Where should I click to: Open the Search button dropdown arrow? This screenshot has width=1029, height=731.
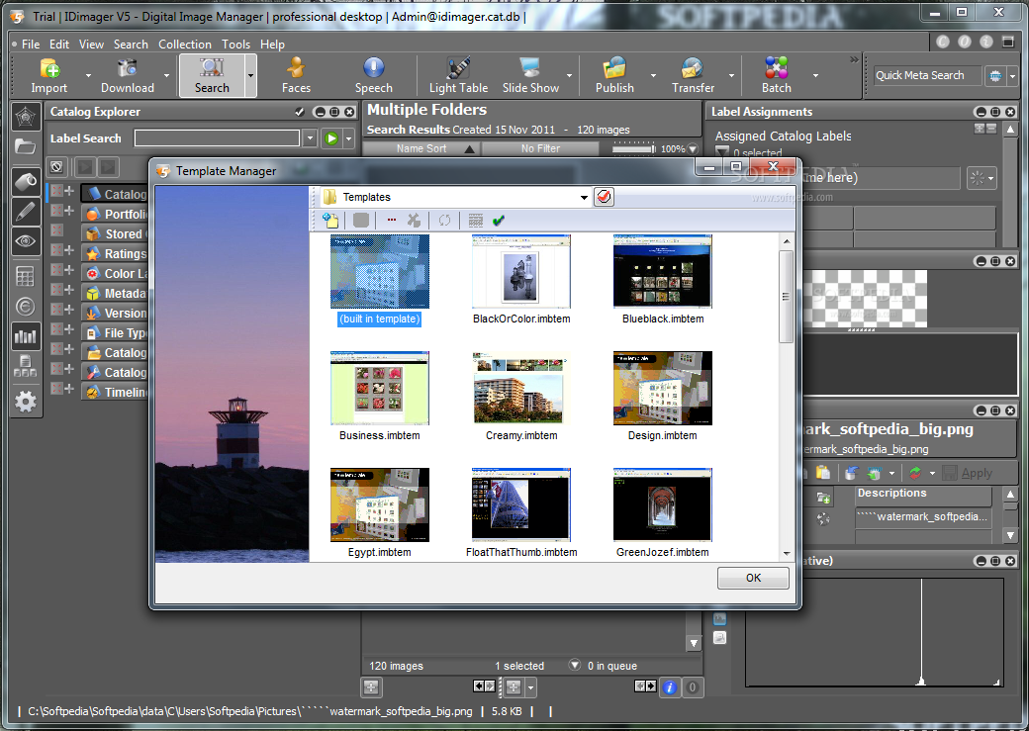pos(250,75)
